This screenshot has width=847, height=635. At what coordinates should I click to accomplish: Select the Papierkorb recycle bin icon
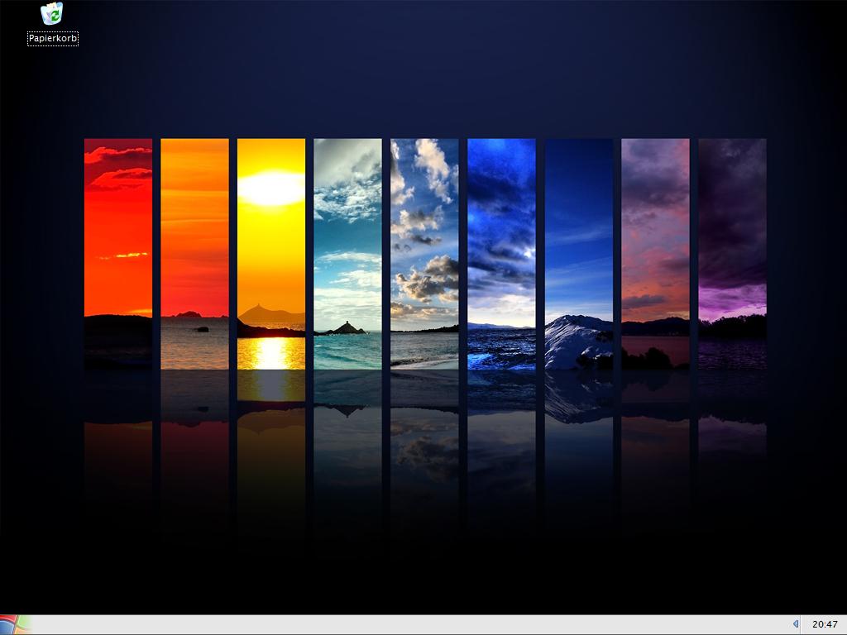pos(52,15)
